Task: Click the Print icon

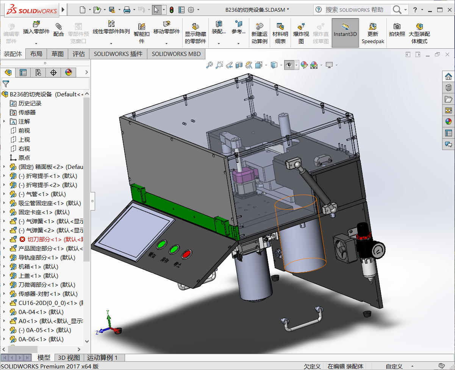Action: [x=127, y=10]
